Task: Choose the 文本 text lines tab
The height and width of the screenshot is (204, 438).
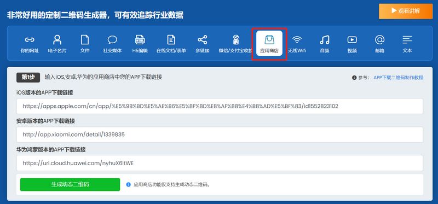Action: point(407,43)
